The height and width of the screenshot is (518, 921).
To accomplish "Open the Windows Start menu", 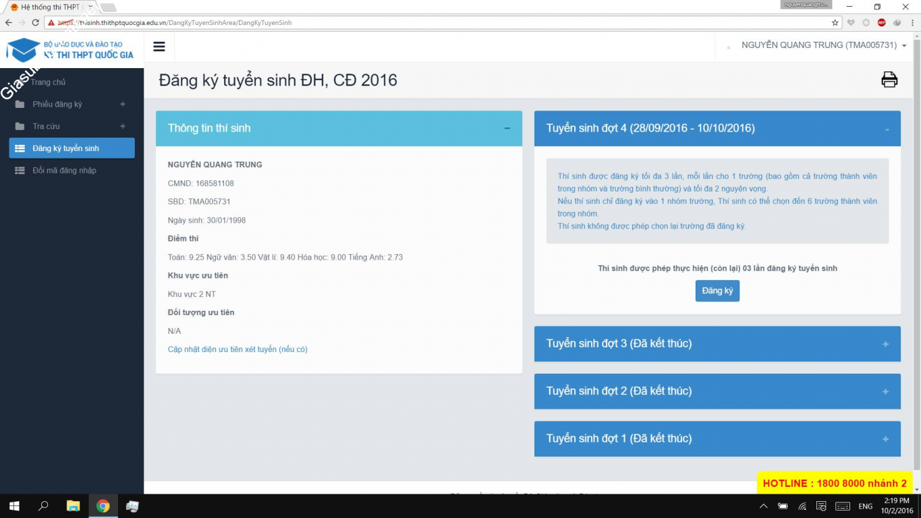I will pos(13,506).
